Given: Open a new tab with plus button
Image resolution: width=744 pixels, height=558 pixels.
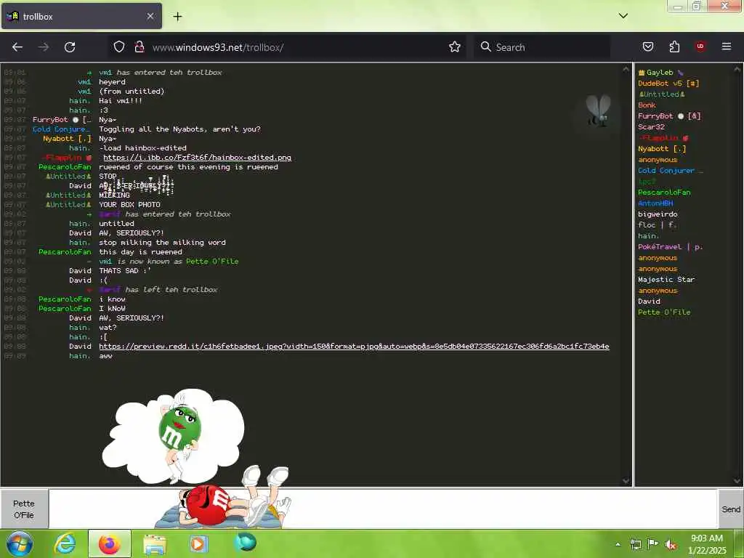Looking at the screenshot, I should 177,17.
